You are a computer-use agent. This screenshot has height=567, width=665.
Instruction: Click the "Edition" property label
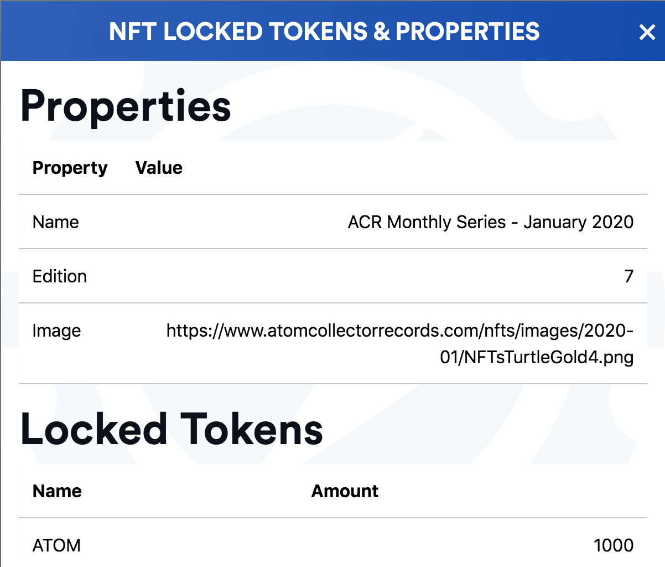pos(59,276)
